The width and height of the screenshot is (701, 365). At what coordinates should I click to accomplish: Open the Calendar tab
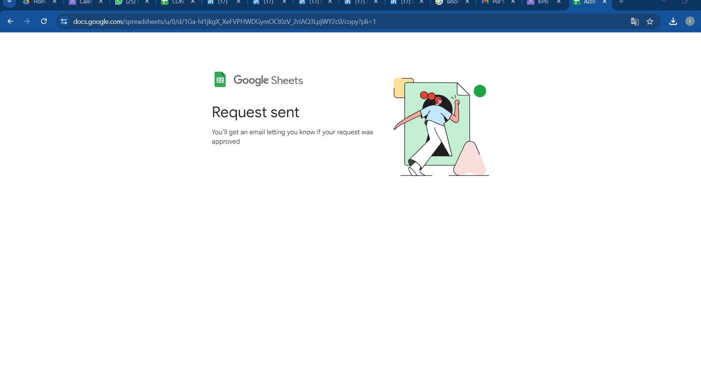[82, 2]
